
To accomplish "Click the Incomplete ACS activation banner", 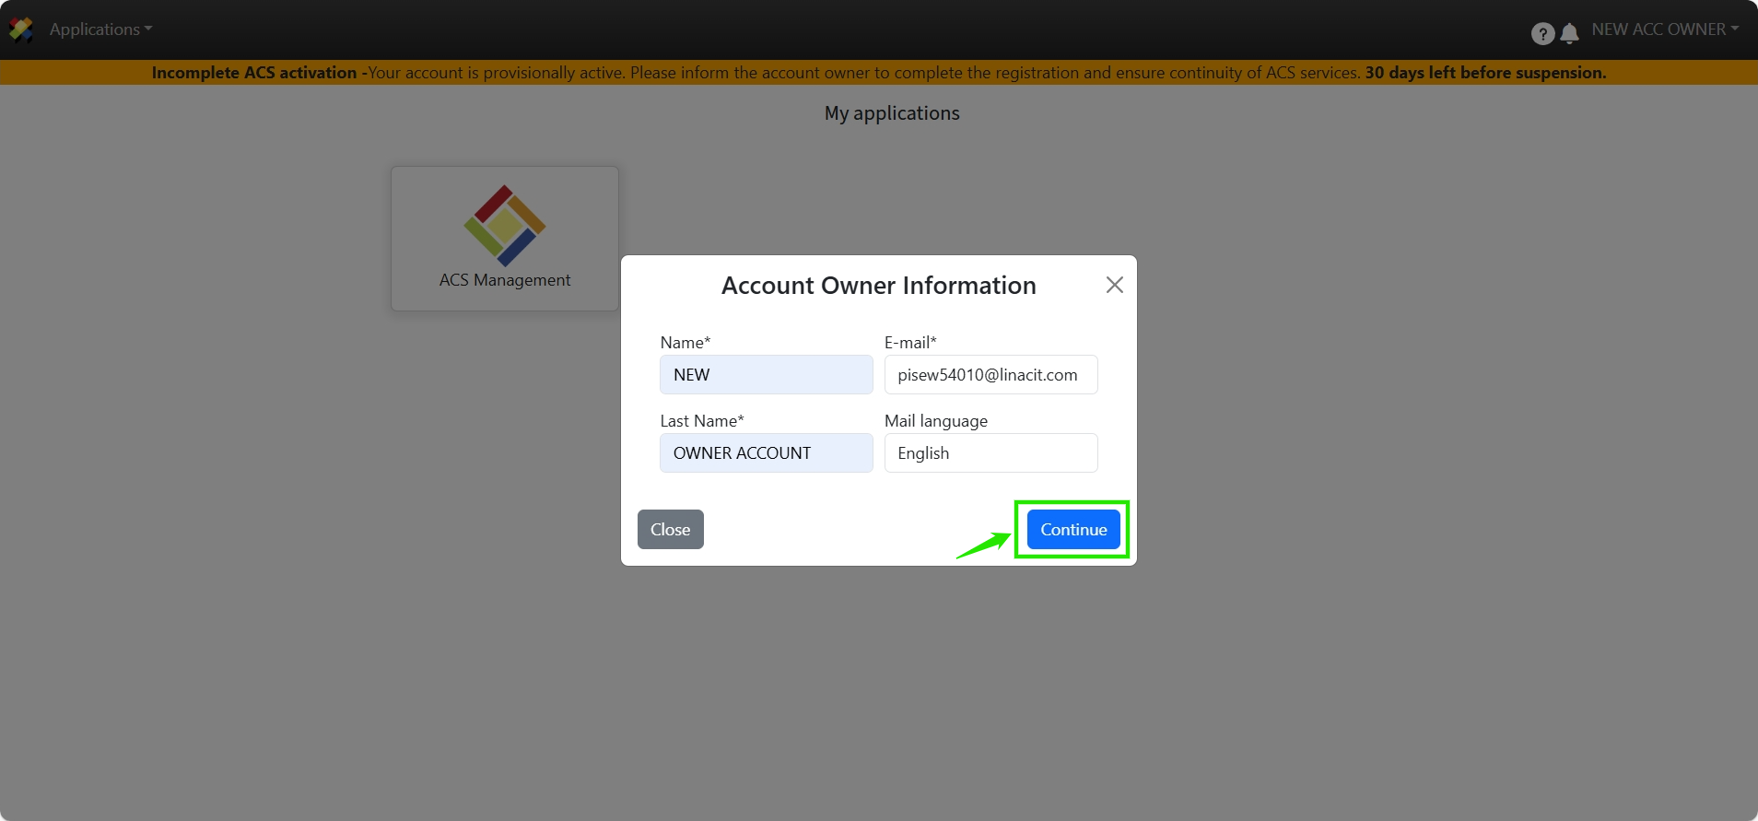I will (x=878, y=73).
